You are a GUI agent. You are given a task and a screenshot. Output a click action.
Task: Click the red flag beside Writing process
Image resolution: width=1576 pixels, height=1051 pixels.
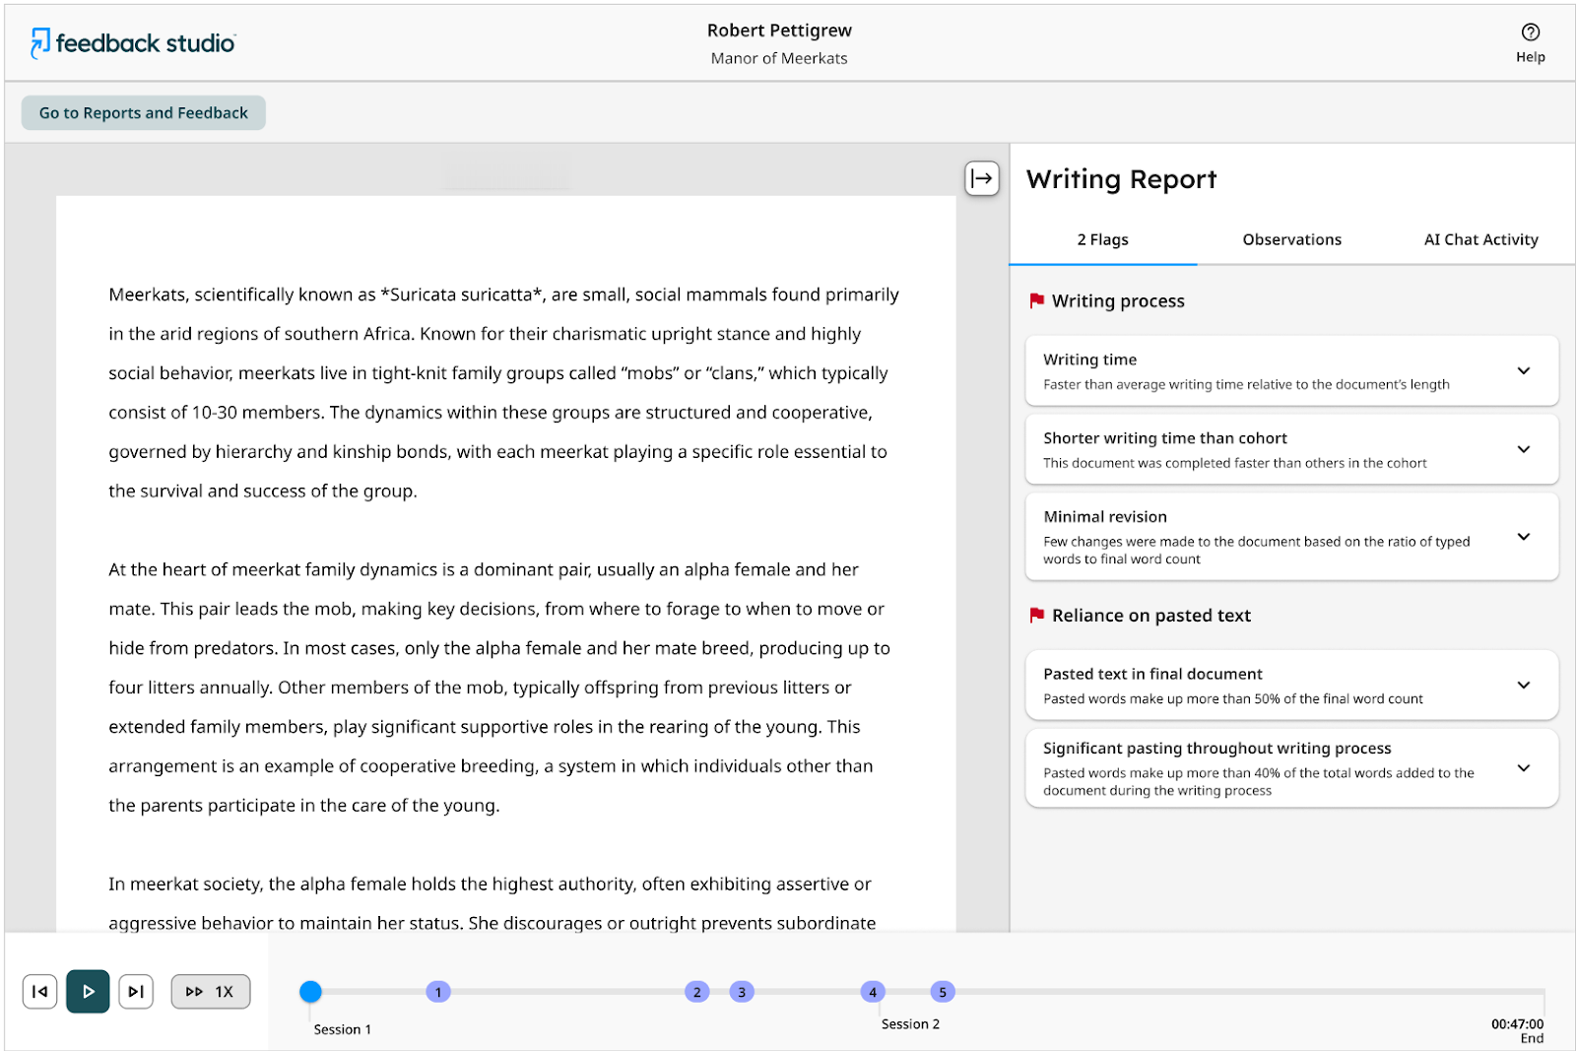pos(1036,300)
